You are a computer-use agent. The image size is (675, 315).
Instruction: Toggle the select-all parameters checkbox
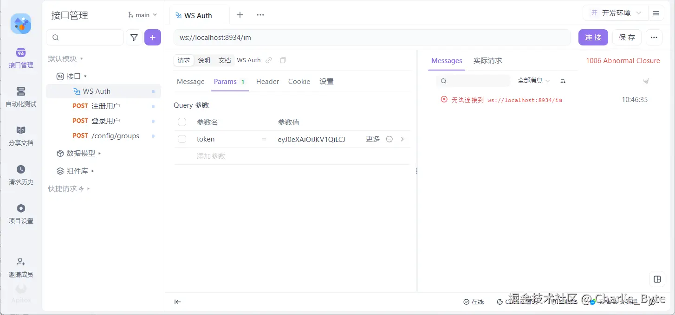point(182,122)
